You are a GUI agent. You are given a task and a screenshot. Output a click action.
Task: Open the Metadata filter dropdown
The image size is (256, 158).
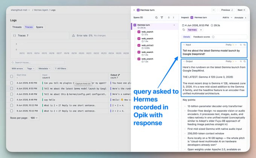point(44,69)
